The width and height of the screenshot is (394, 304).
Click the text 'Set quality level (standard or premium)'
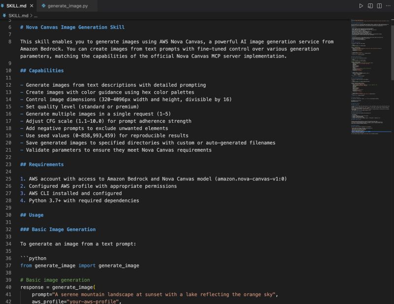pyautogui.click(x=82, y=106)
